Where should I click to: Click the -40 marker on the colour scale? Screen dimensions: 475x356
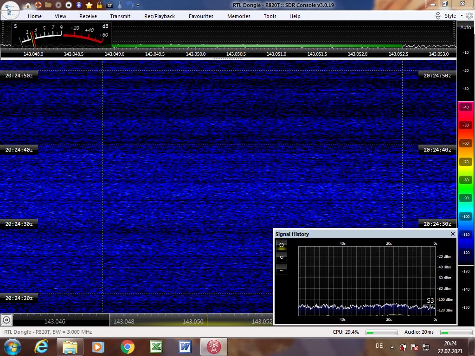click(466, 107)
